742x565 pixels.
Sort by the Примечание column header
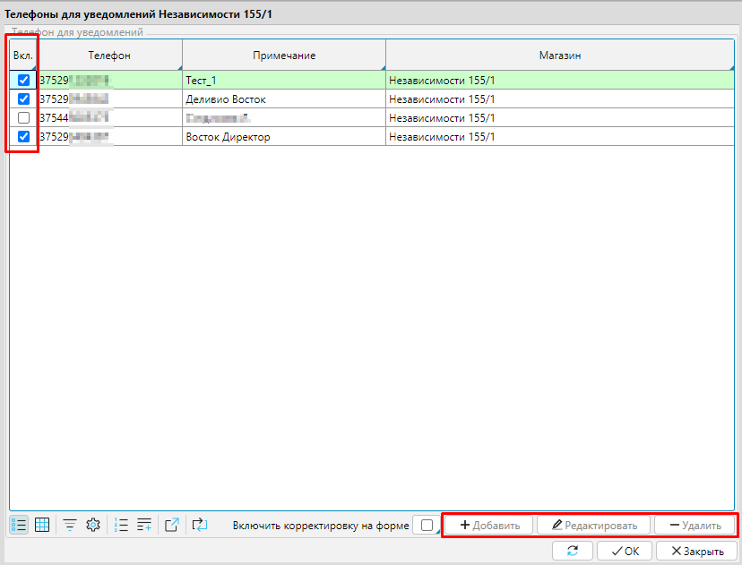point(283,56)
